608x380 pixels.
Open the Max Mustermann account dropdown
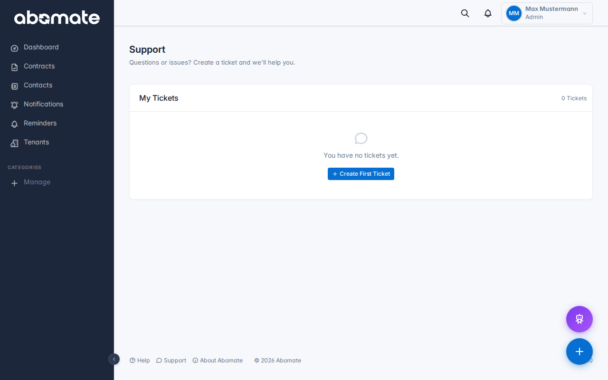[546, 13]
